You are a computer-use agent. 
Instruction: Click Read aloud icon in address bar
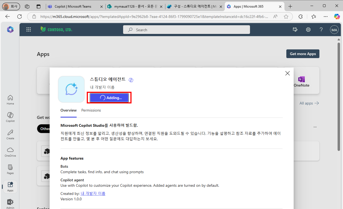(275, 17)
